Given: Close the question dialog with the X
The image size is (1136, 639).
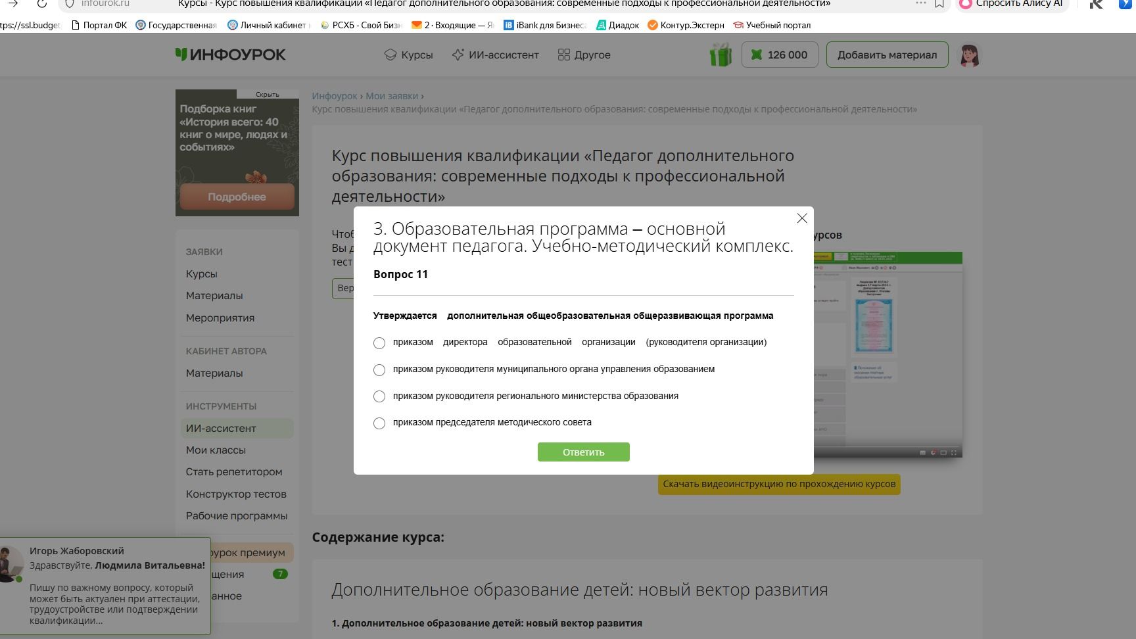Looking at the screenshot, I should coord(801,218).
